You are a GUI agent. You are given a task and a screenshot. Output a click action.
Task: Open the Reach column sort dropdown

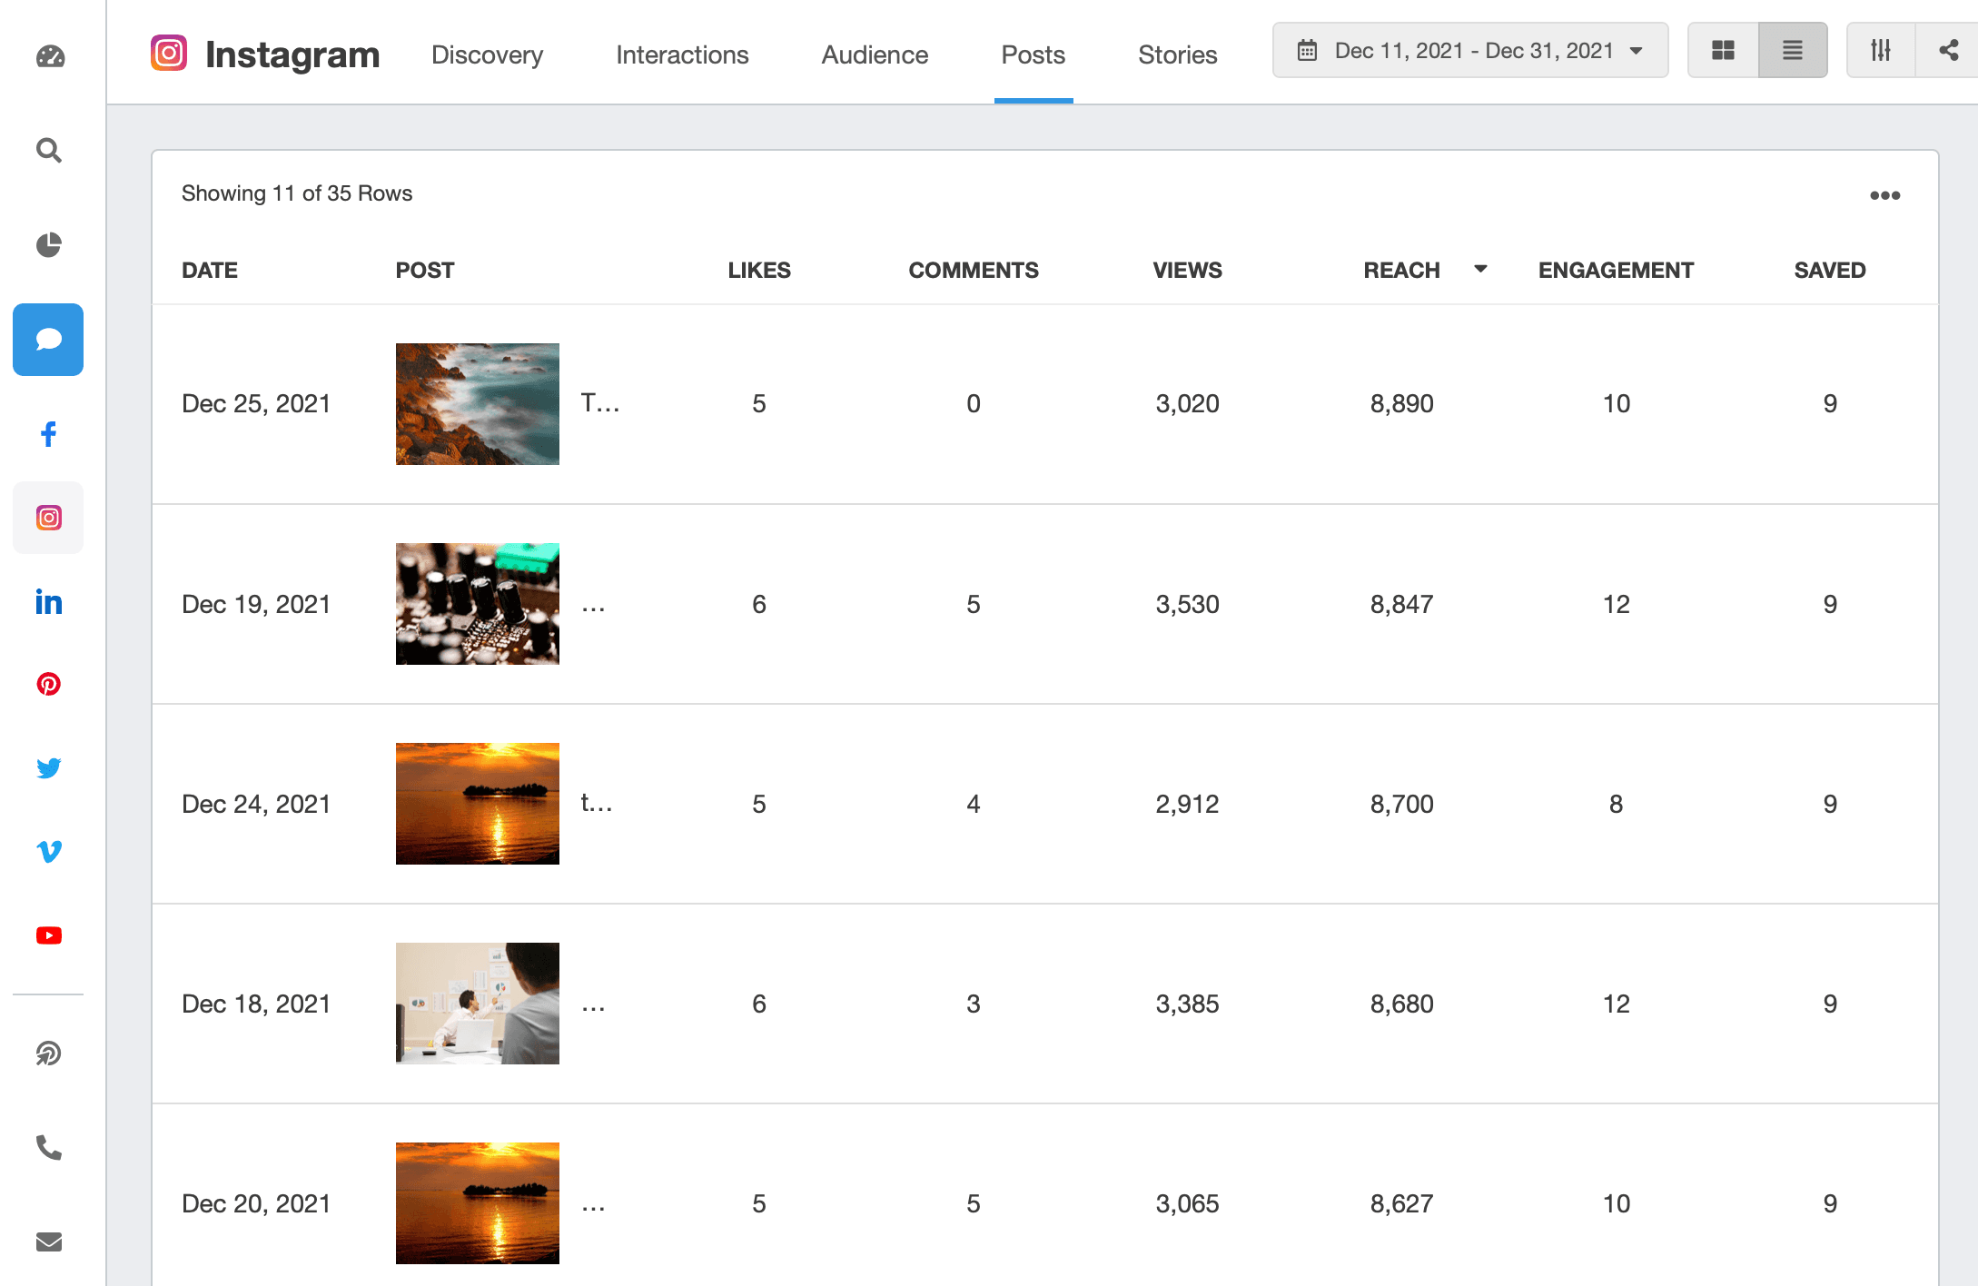(x=1480, y=269)
